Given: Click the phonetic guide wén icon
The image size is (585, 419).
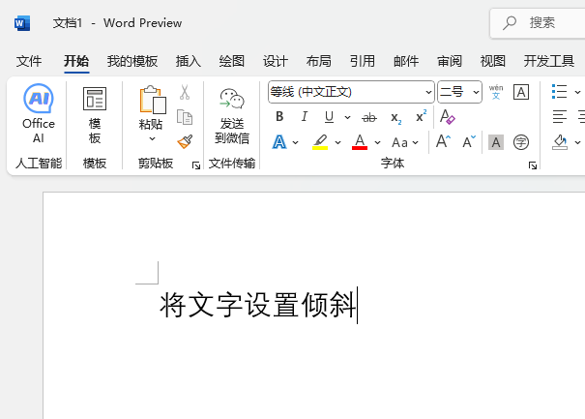Looking at the screenshot, I should pyautogui.click(x=496, y=92).
